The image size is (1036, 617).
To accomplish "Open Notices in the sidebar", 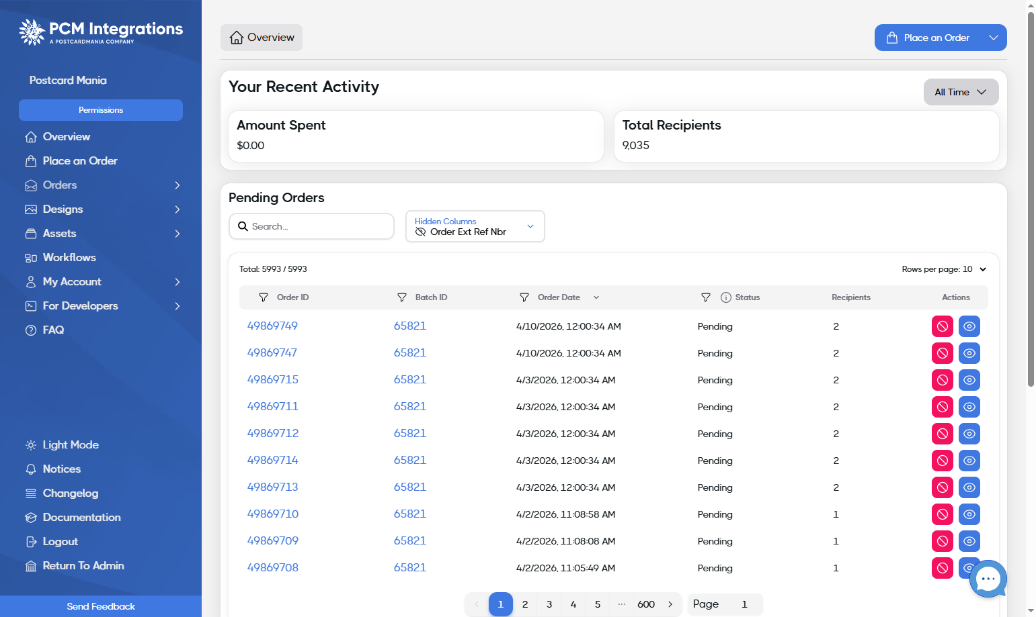I will pos(52,469).
